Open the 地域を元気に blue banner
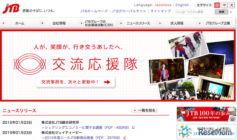The image size is (237, 140). tap(206, 131)
